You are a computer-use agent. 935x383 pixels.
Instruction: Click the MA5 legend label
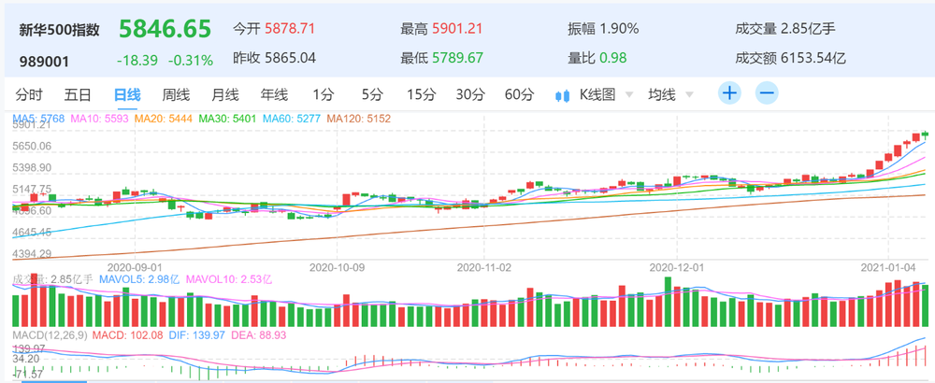point(38,119)
